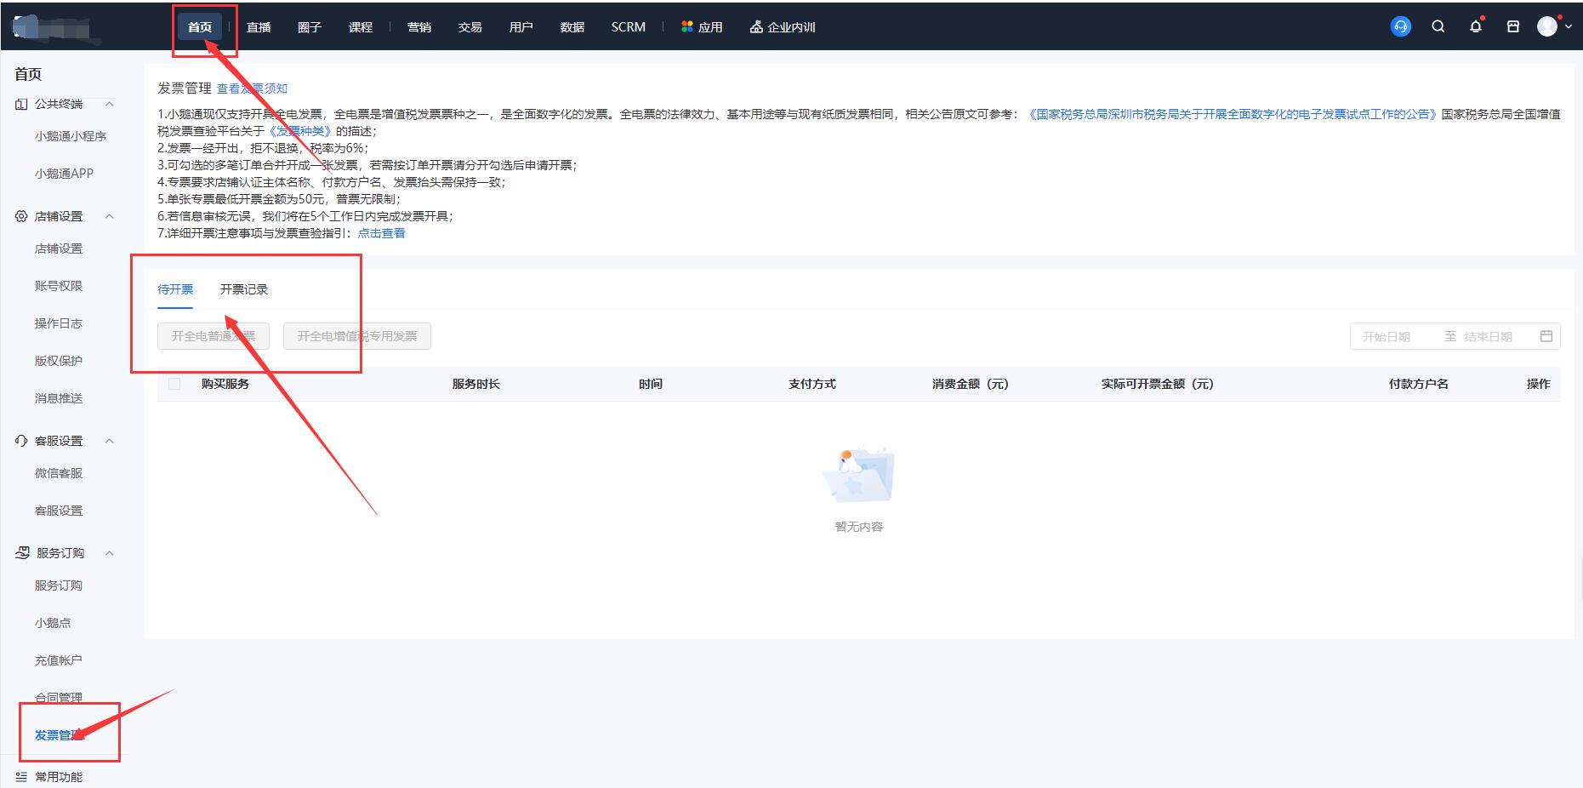
Task: Expand the avatar dropdown arrow
Action: click(1567, 27)
